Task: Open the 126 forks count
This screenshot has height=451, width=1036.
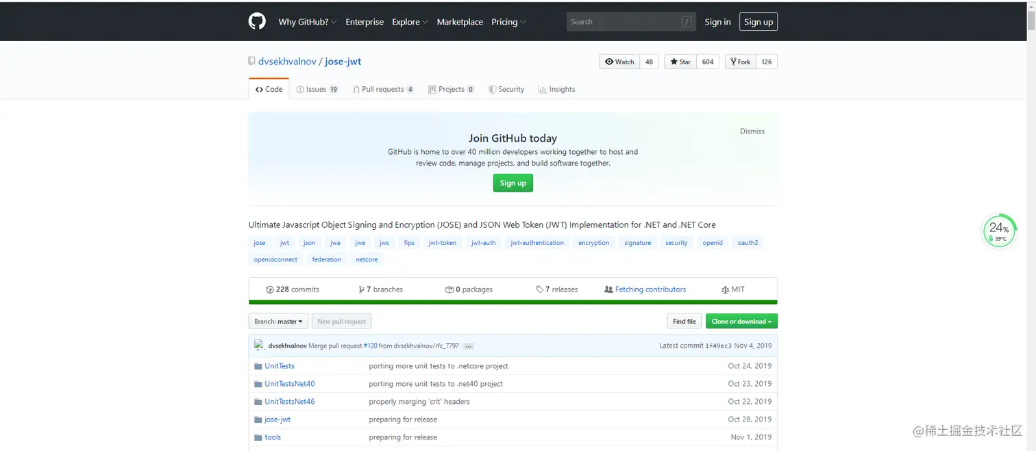Action: point(767,62)
